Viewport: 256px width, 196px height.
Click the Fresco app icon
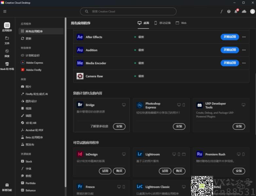80,187
